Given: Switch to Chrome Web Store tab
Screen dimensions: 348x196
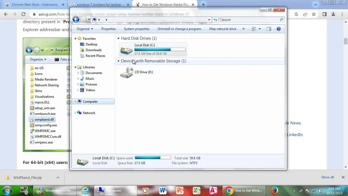Looking at the screenshot, I should click(x=35, y=5).
